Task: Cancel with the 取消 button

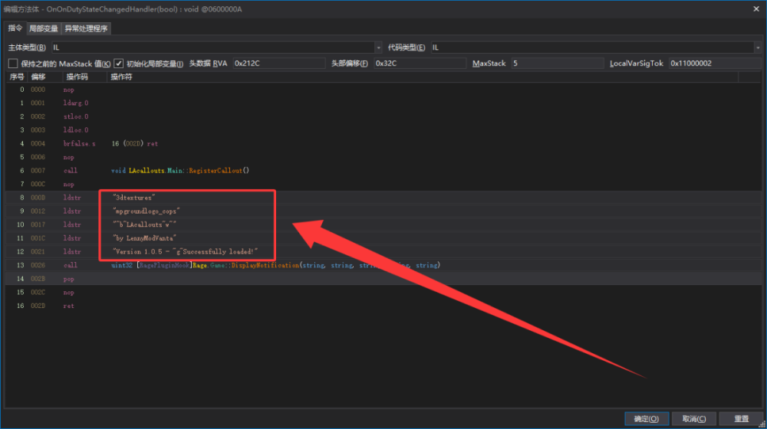Action: [694, 419]
